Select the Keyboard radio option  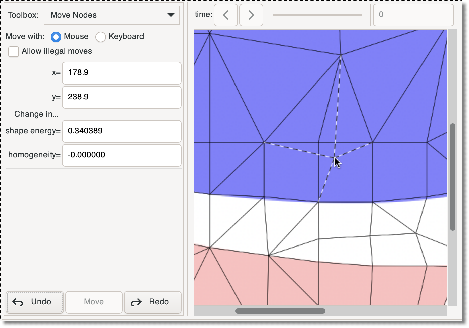(101, 37)
